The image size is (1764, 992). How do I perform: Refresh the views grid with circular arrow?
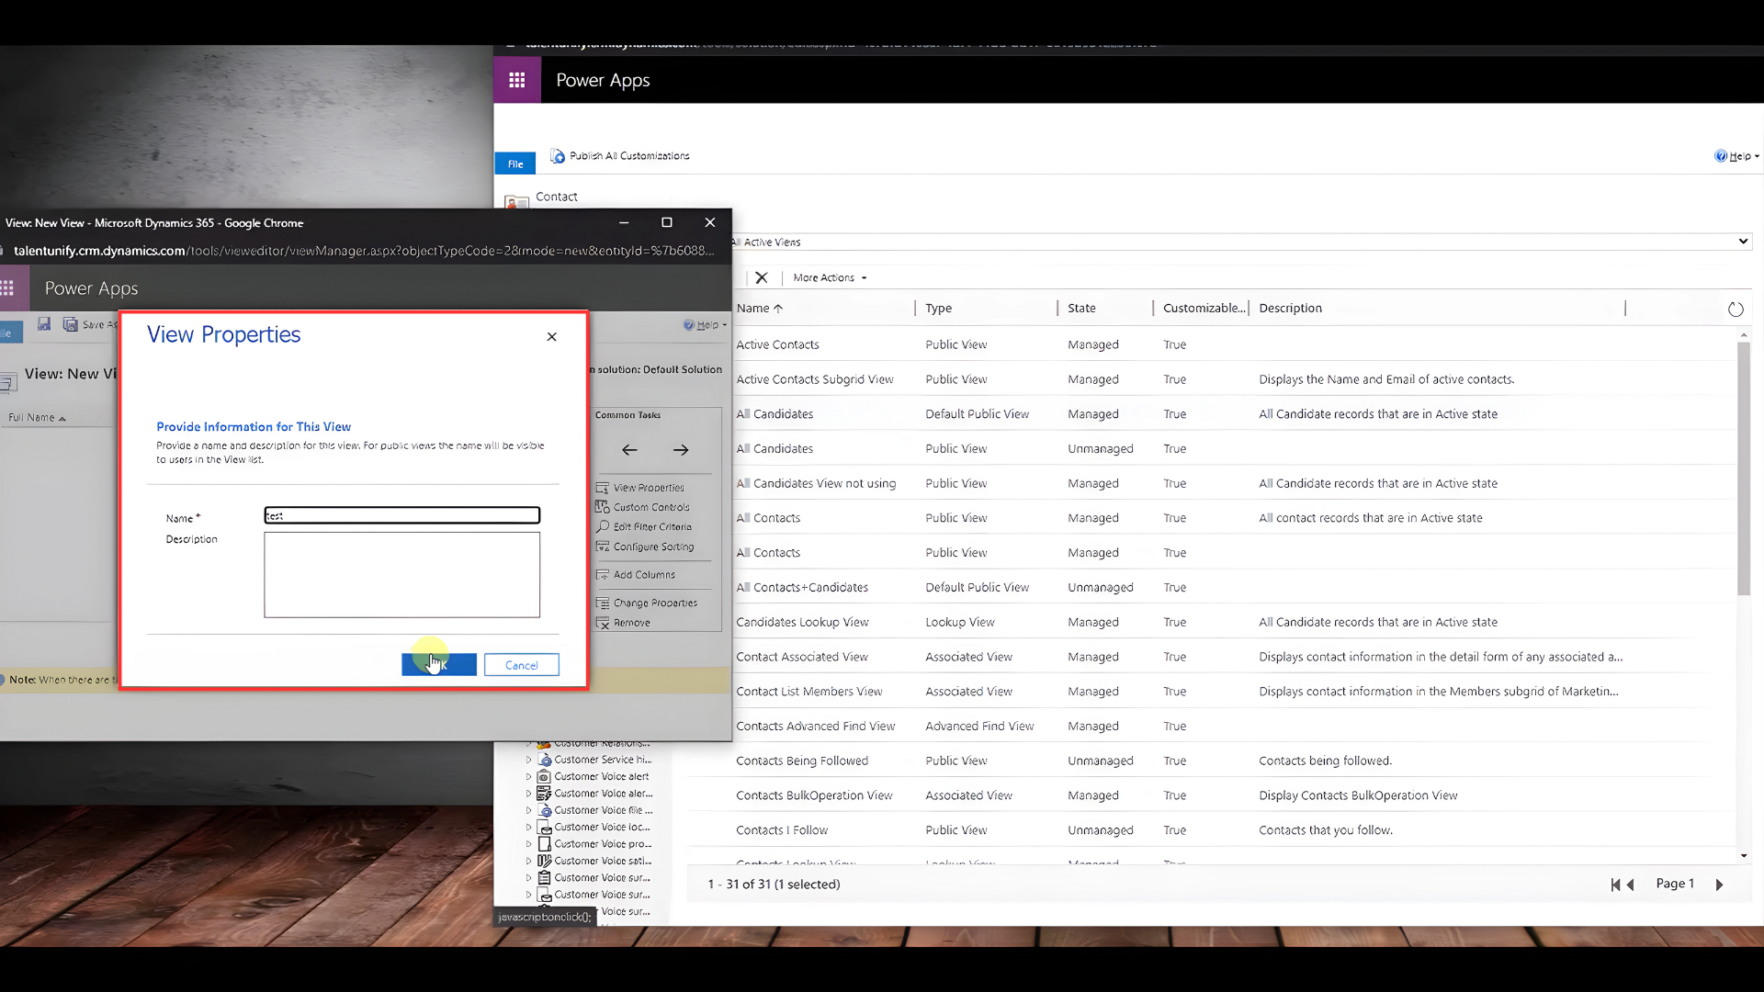pos(1736,310)
